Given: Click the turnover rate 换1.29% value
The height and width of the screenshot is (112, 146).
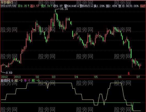Looking at the screenshot, I should 99,6.
